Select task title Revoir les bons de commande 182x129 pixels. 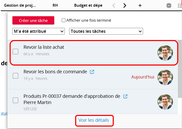55,72
